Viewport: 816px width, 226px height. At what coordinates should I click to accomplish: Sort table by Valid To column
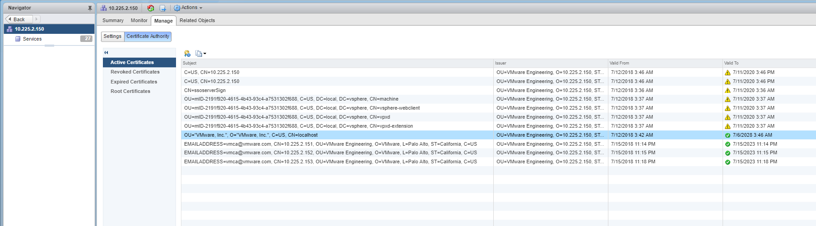point(769,63)
